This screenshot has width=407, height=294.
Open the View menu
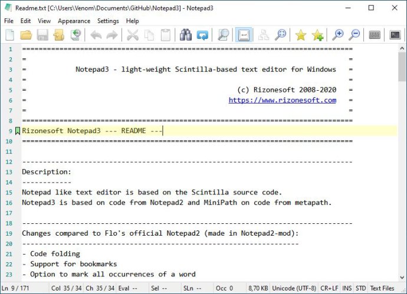pos(44,21)
